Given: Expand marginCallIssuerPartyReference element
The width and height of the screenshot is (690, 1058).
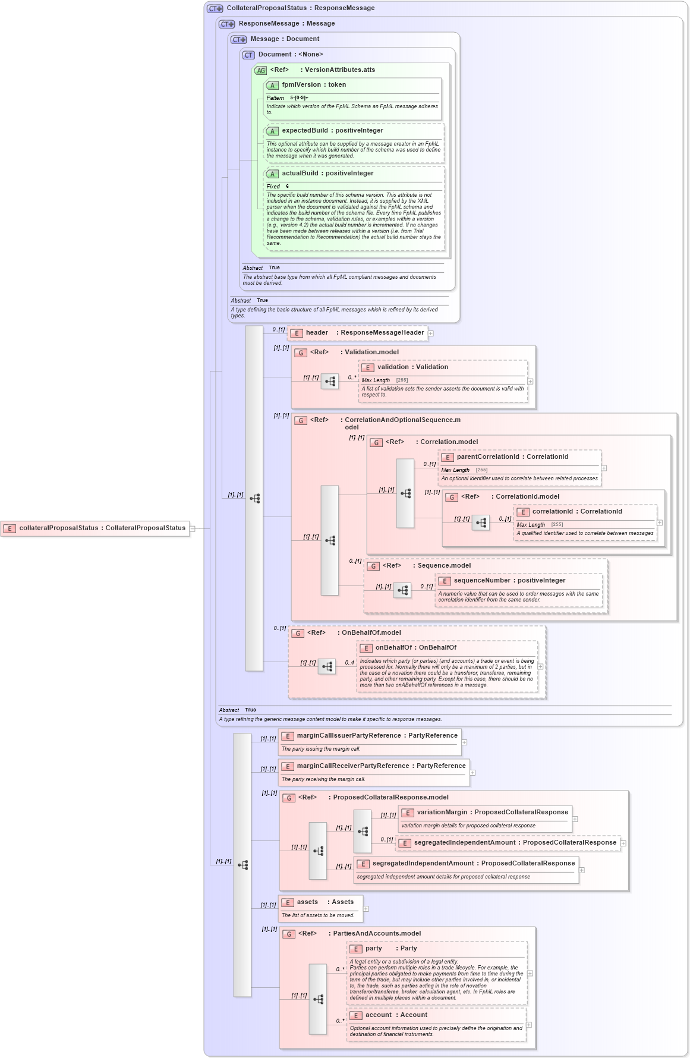Looking at the screenshot, I should (x=465, y=742).
